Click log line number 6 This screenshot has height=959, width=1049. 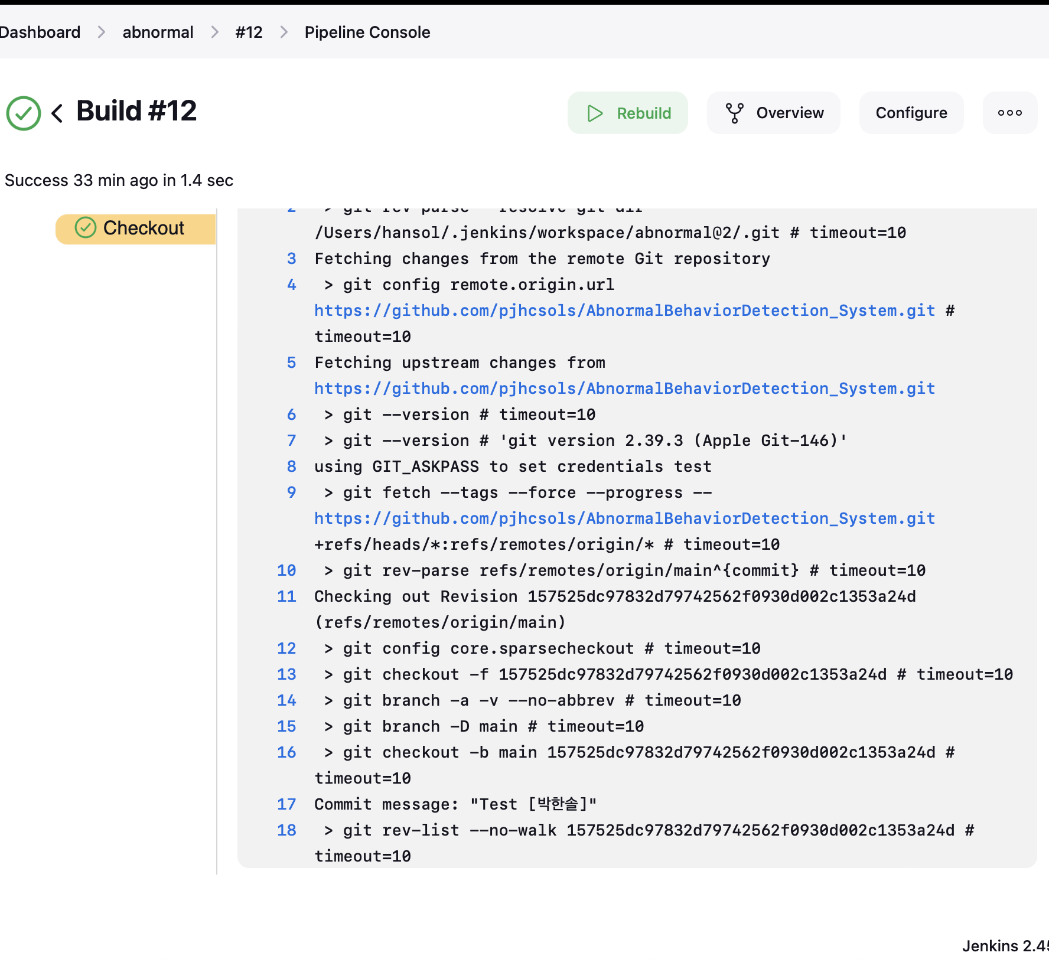[x=291, y=415]
